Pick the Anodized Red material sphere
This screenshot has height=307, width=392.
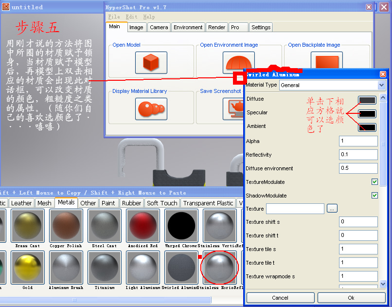(x=143, y=226)
